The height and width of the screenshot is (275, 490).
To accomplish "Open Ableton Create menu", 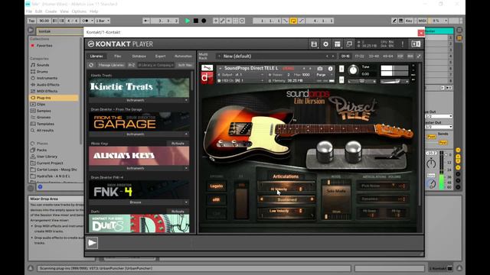I will pyautogui.click(x=51, y=11).
